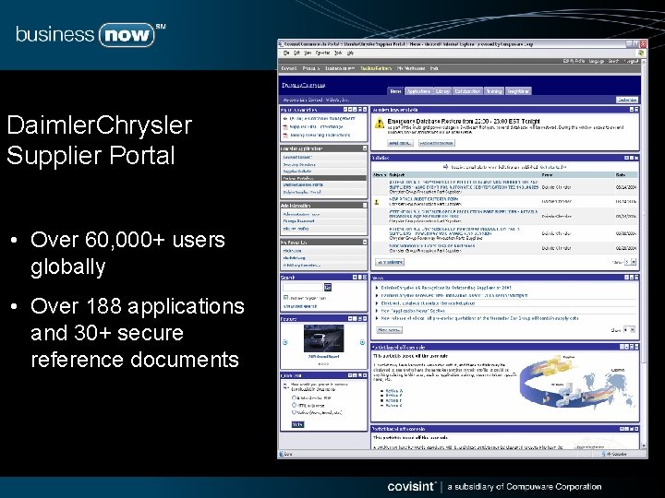The height and width of the screenshot is (498, 665).
Task: Toggle the checkbox under the search box
Action: pyautogui.click(x=285, y=298)
